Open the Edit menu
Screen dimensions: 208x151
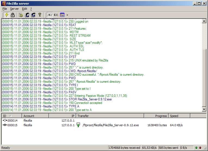24,9
